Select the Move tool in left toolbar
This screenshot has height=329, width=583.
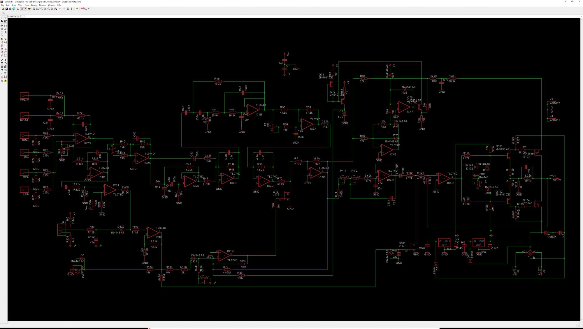click(2, 26)
